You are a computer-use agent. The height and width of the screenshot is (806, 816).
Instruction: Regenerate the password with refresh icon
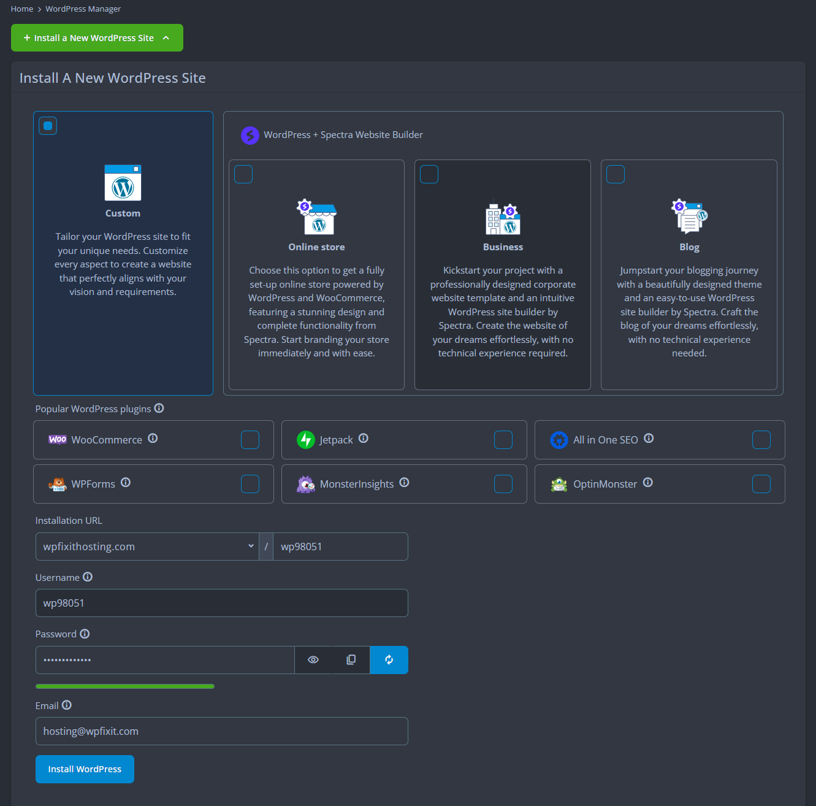[389, 660]
